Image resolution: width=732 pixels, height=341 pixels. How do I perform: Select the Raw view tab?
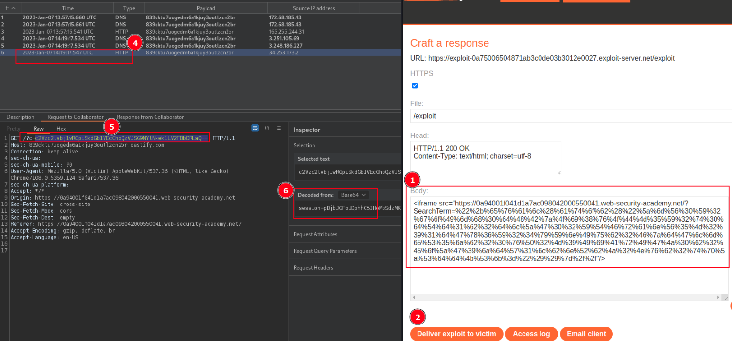[38, 129]
